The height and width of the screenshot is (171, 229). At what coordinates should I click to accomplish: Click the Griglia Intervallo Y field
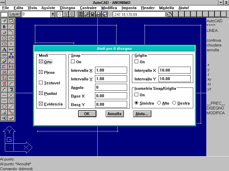coord(175,79)
